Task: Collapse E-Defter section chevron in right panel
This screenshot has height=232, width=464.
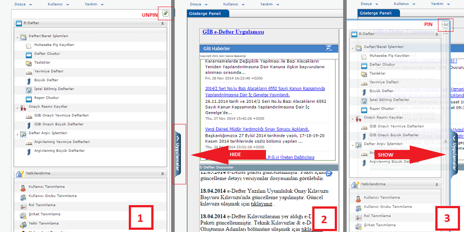Action: pos(437,34)
